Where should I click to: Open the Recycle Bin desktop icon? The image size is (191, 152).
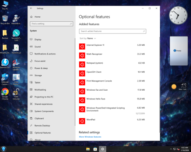tap(5, 20)
